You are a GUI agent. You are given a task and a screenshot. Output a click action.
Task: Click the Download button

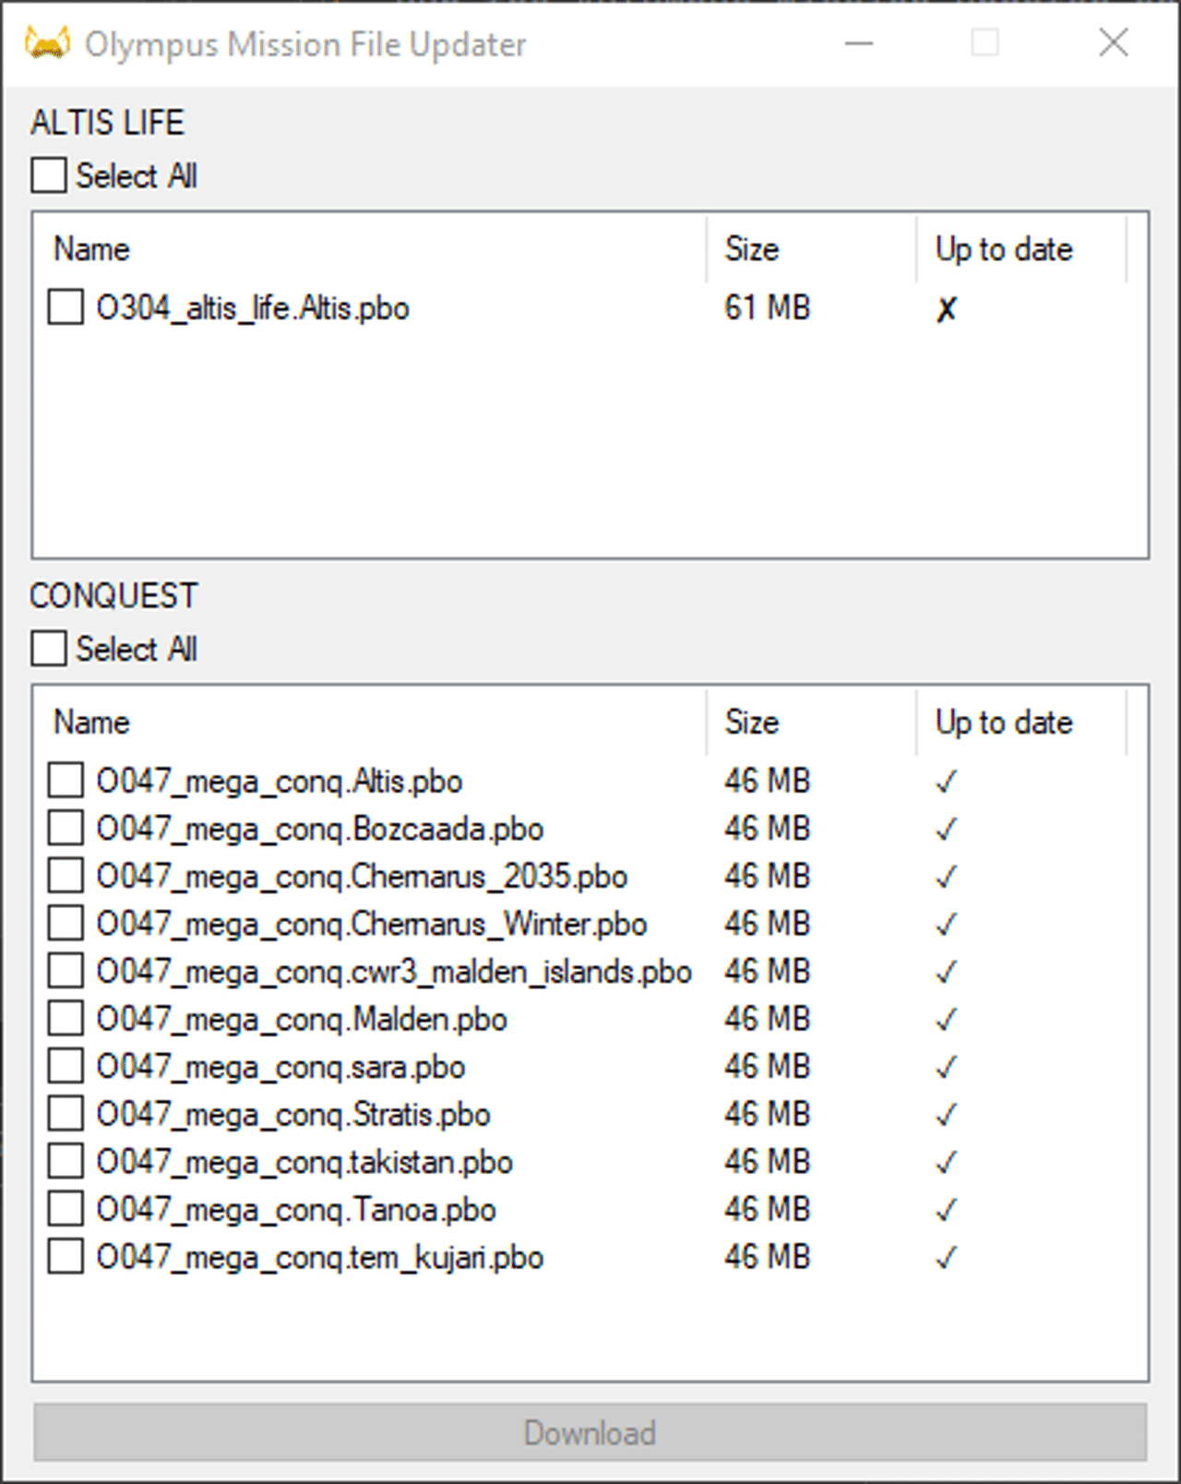coord(589,1433)
